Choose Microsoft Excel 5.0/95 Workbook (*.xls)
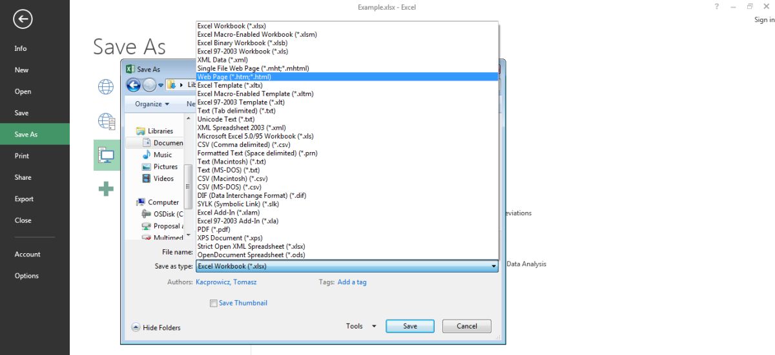Viewport: 775px width, 355px height. tap(347, 136)
